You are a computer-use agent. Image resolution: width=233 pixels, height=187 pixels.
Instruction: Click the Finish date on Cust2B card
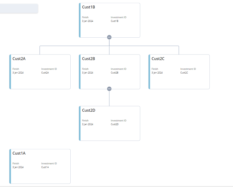click(87, 73)
